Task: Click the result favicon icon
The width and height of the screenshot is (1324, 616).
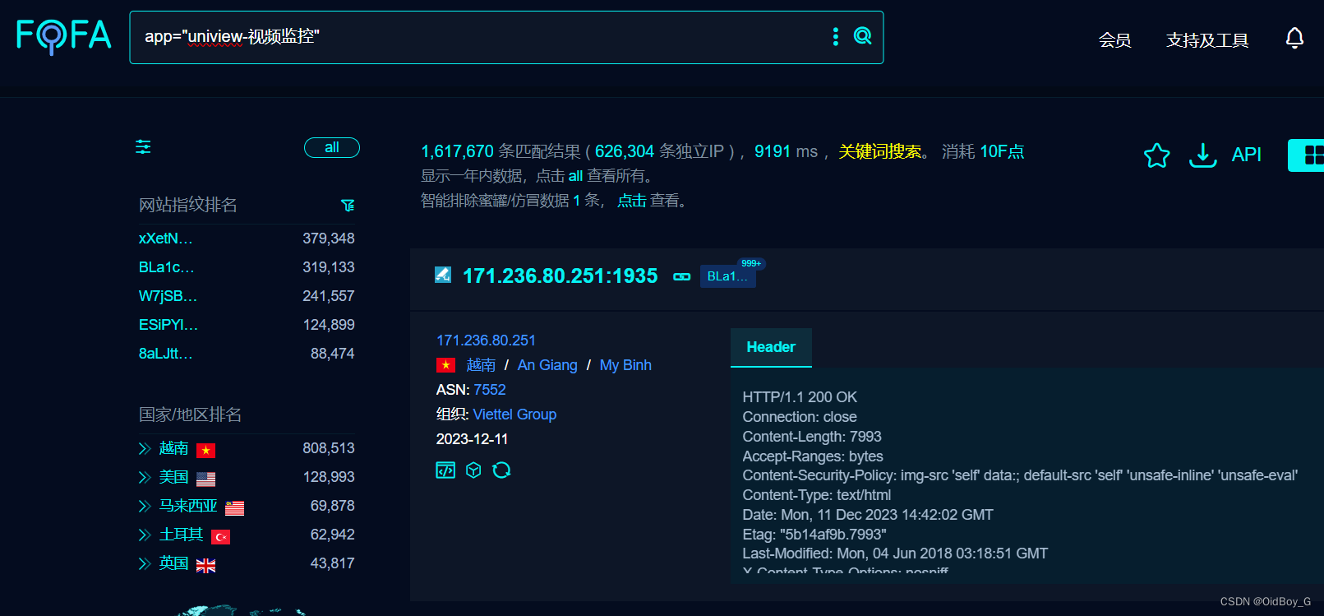Action: pyautogui.click(x=443, y=275)
